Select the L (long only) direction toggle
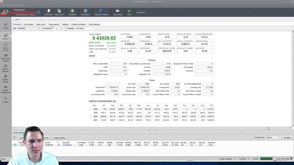 coord(57,28)
